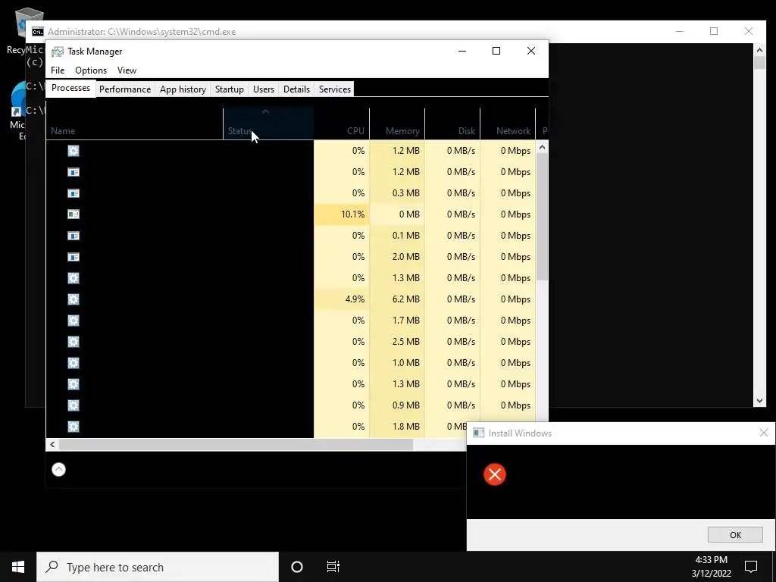Click the cmd.exe window title icon
This screenshot has width=776, height=582.
[38, 32]
